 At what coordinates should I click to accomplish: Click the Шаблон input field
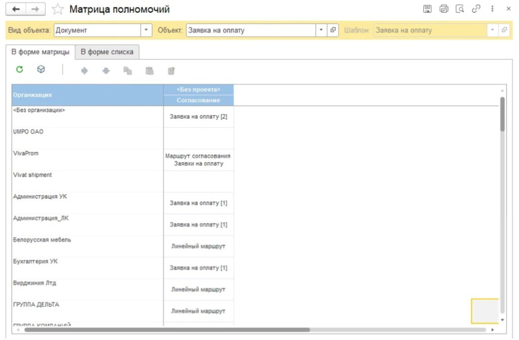click(x=430, y=30)
